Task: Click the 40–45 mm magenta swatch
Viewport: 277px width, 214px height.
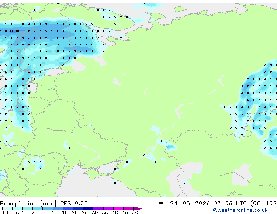Action: click(118, 208)
